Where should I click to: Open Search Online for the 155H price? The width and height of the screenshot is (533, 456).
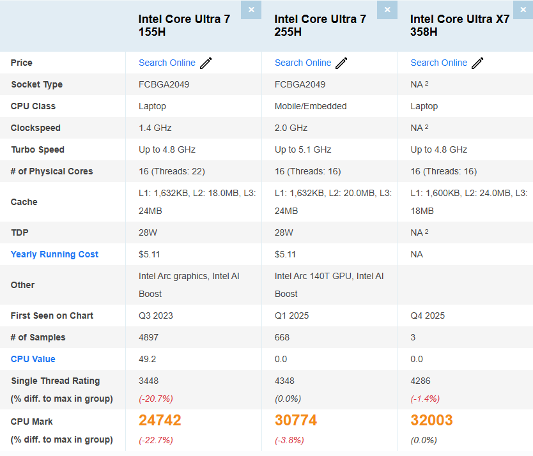[167, 63]
